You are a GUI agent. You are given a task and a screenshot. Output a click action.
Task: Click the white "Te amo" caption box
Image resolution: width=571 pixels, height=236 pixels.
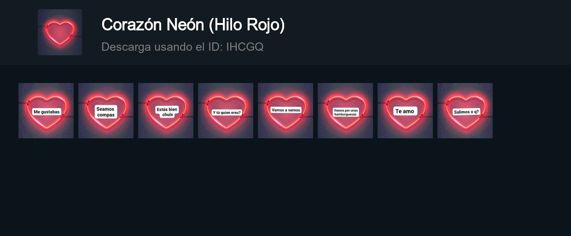pyautogui.click(x=405, y=111)
